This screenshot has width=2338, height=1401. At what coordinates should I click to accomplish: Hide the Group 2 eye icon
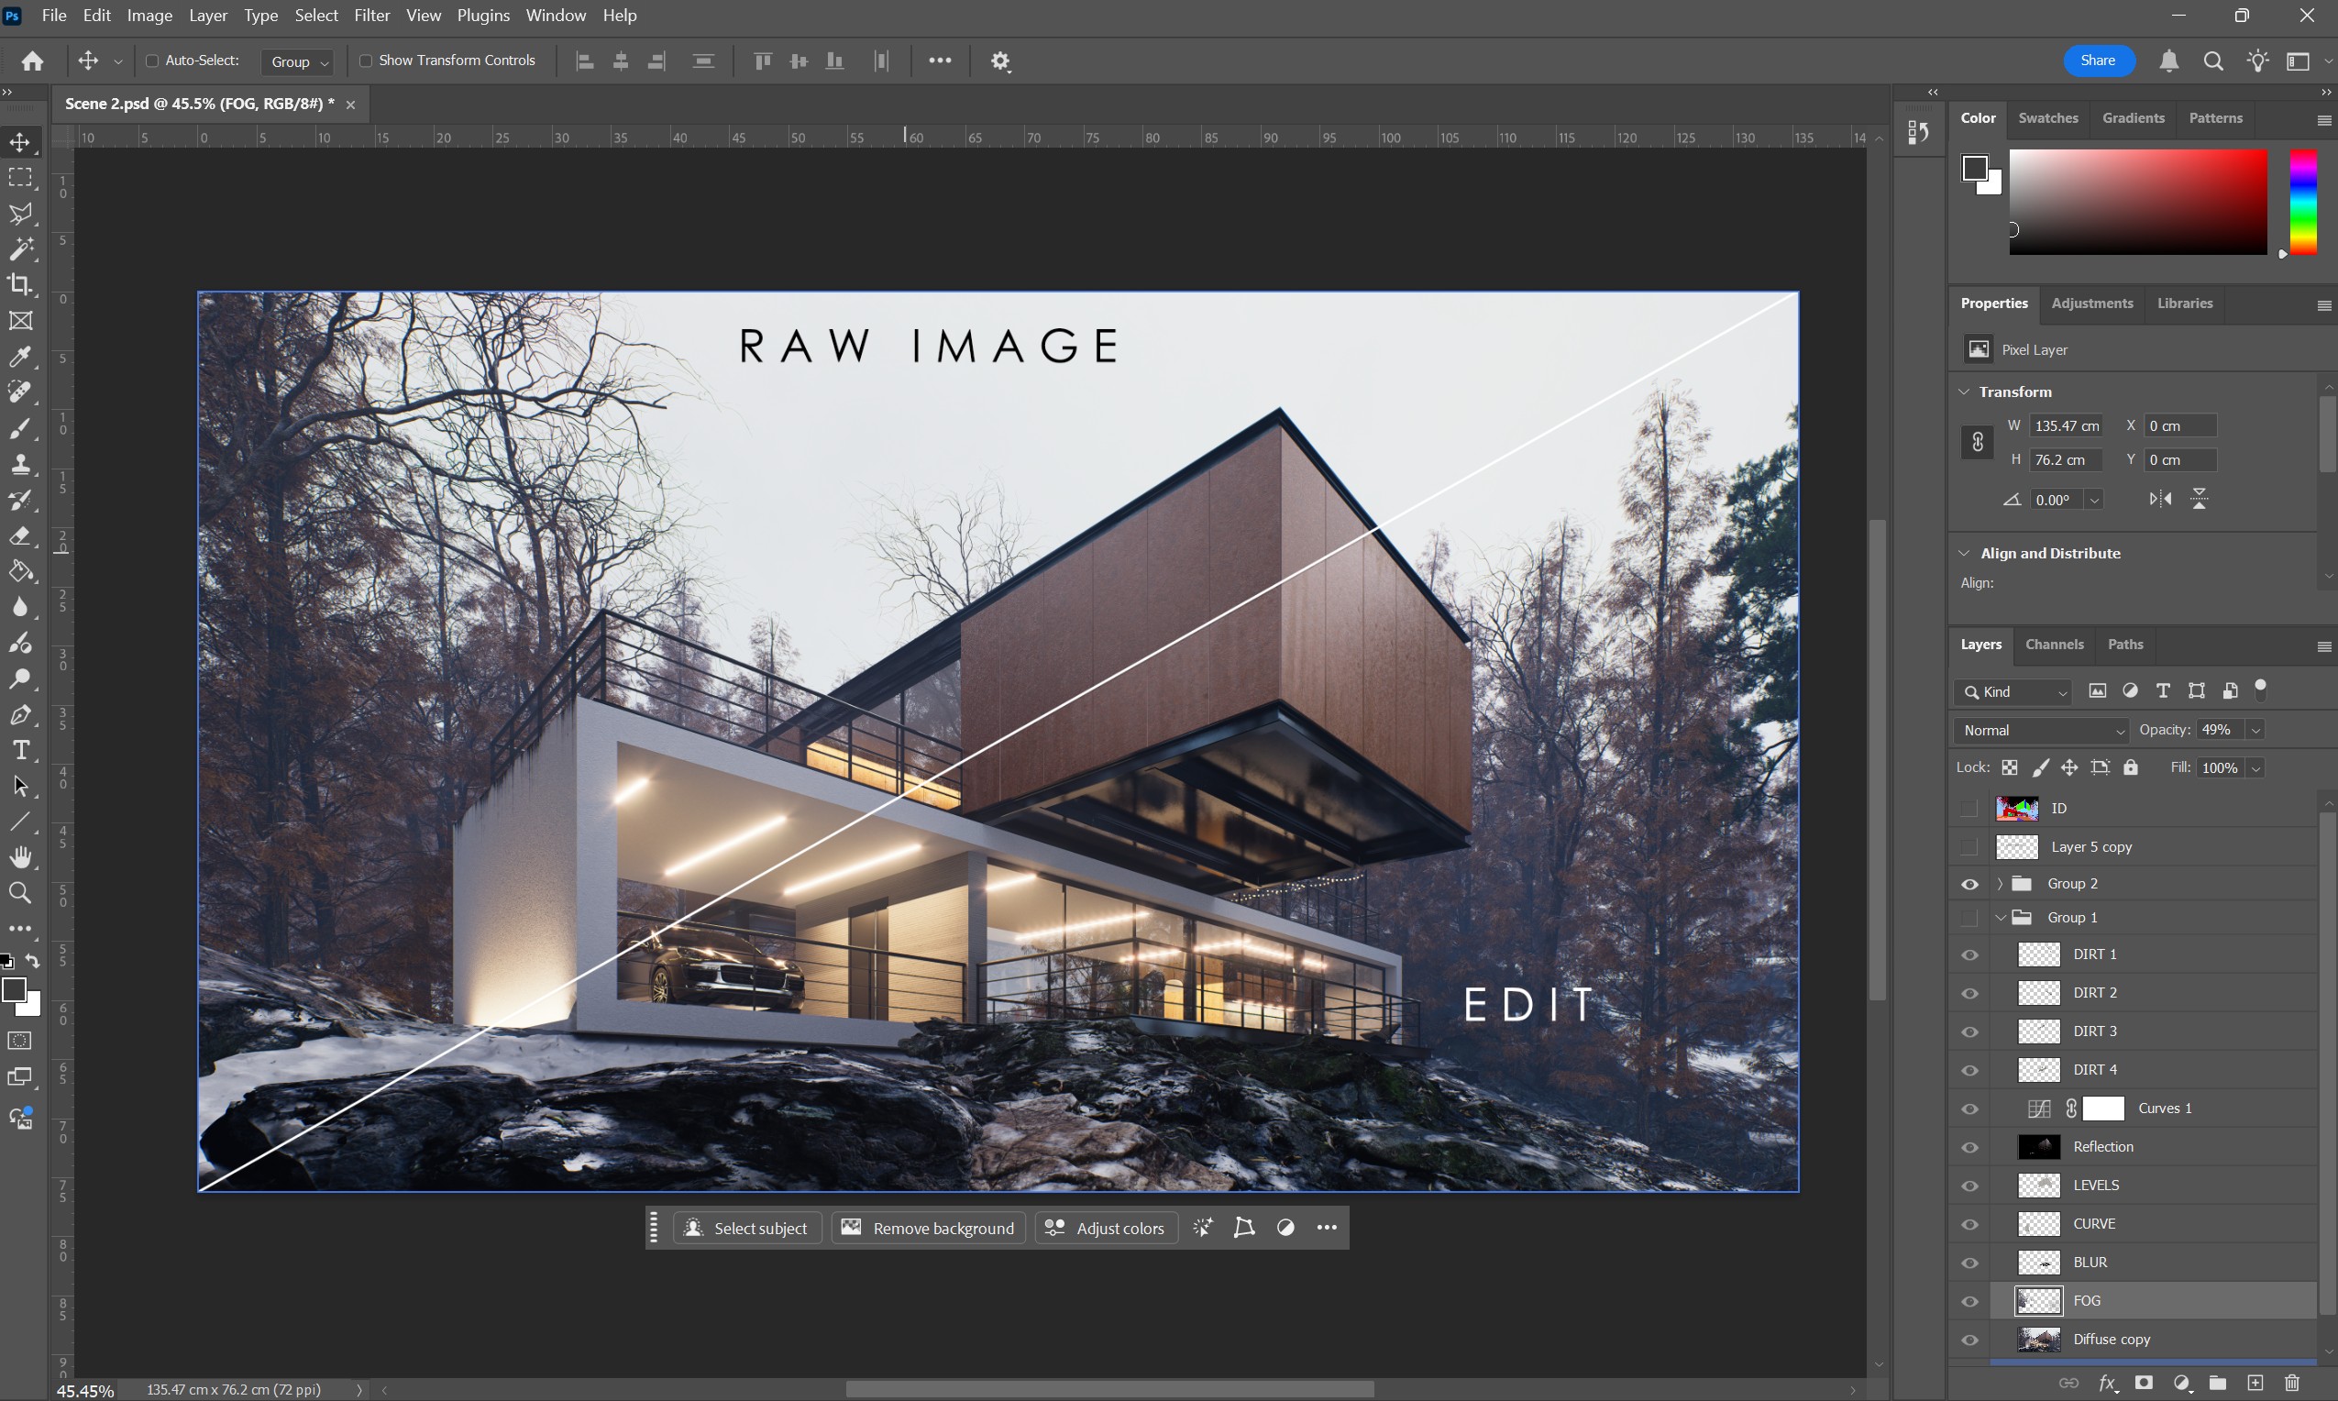point(1970,884)
